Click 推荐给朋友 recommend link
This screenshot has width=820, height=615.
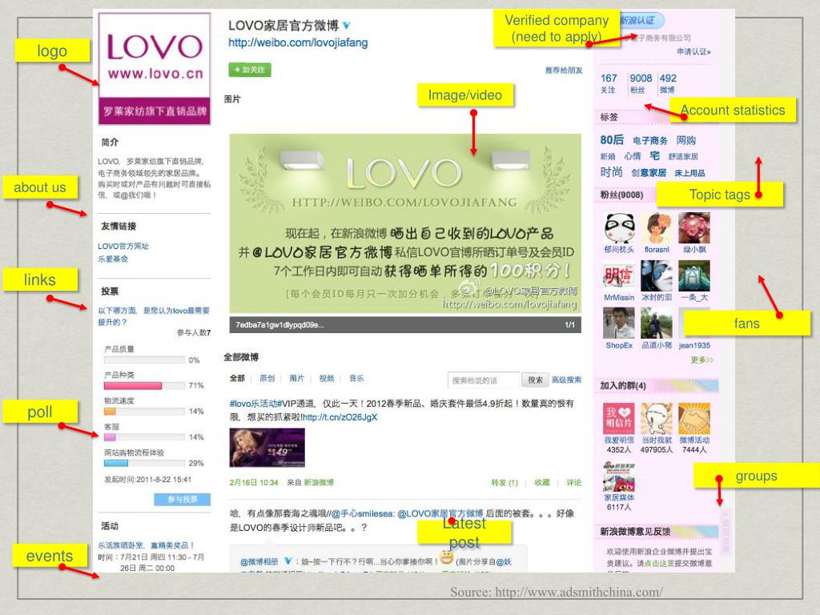click(563, 70)
